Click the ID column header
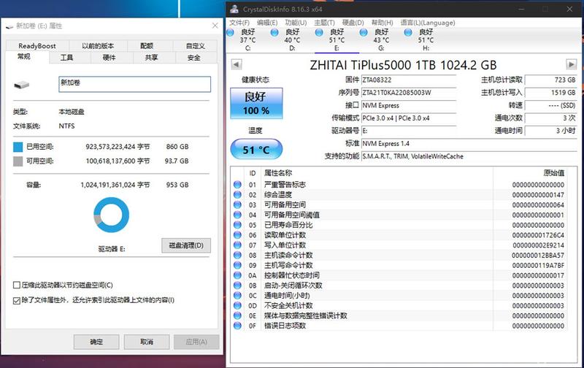The image size is (584, 368). [x=252, y=173]
